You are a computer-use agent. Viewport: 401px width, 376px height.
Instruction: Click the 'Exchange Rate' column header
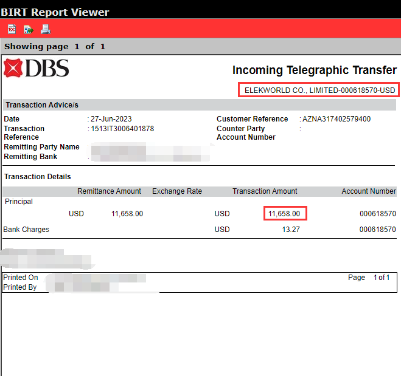point(177,191)
